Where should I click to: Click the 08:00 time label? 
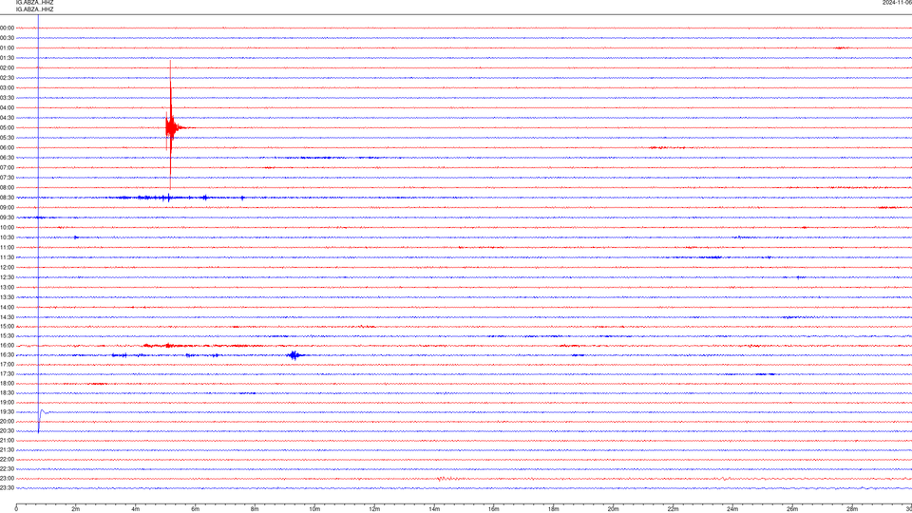tap(7, 188)
